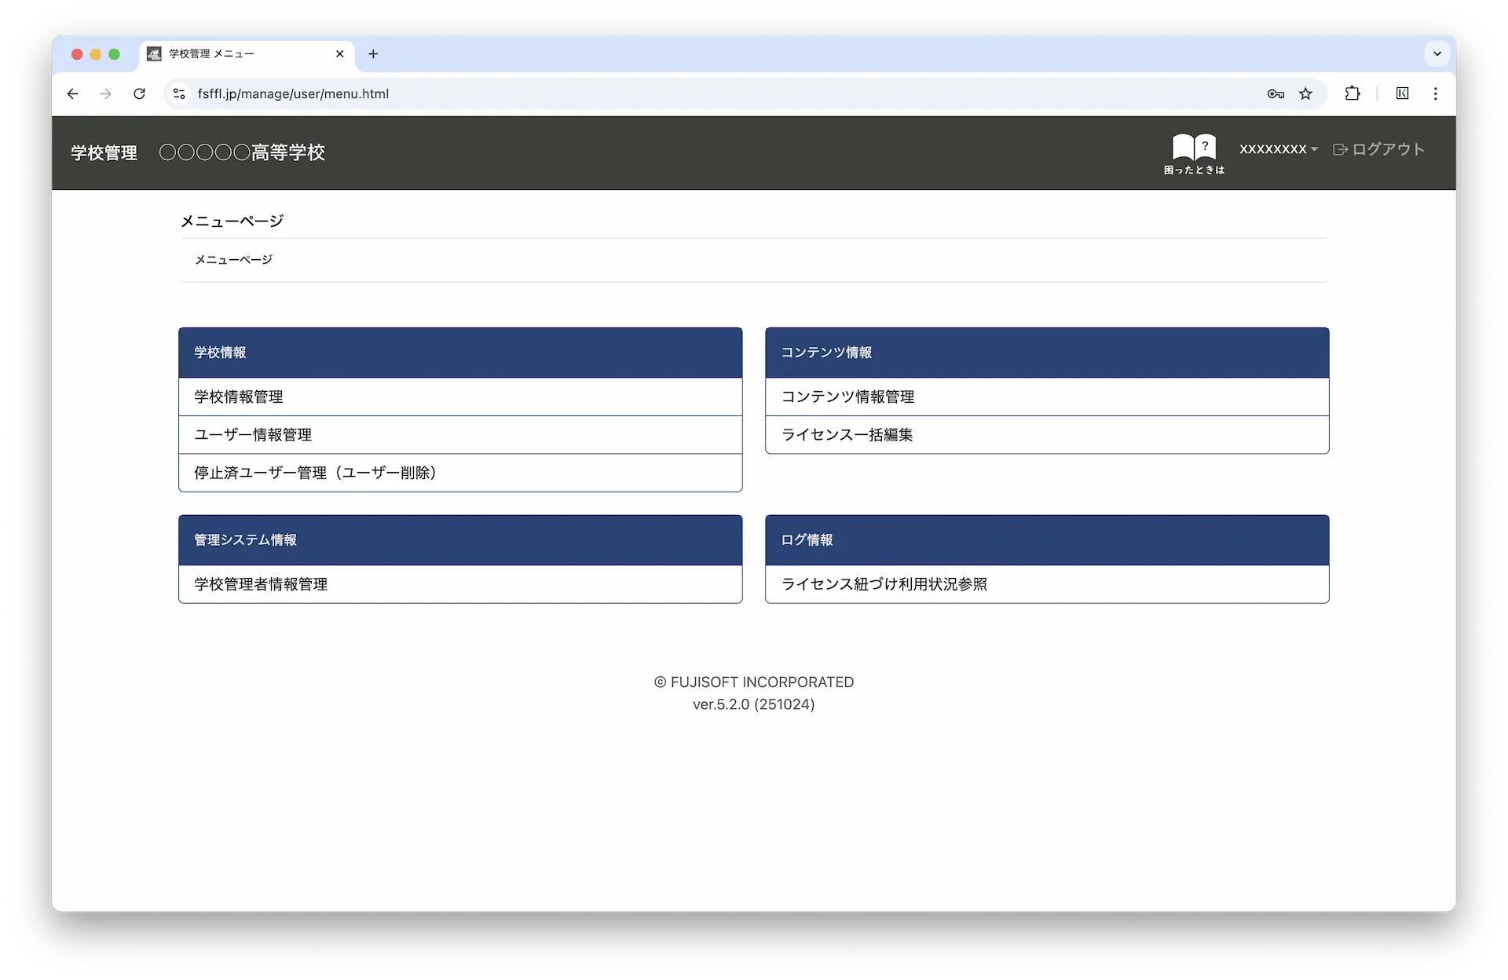Open ライセンス一括編集 entry
This screenshot has width=1508, height=980.
pyautogui.click(x=847, y=435)
